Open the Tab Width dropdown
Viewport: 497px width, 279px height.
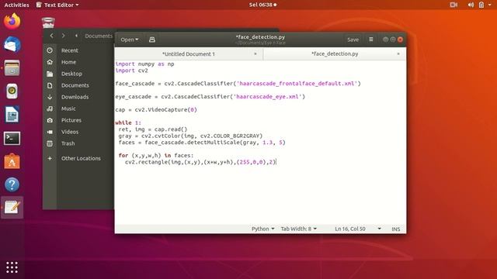[298, 229]
